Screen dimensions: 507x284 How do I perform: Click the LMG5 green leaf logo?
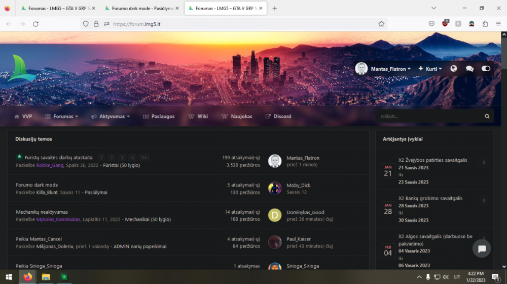(x=21, y=68)
